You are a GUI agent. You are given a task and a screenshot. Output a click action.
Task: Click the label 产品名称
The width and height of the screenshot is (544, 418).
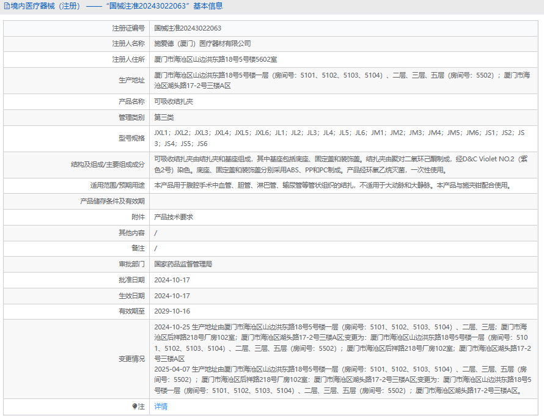tap(131, 101)
